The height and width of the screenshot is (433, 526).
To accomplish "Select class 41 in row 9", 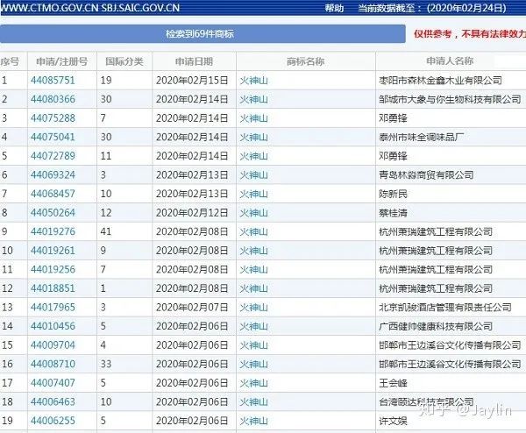I will pyautogui.click(x=106, y=231).
